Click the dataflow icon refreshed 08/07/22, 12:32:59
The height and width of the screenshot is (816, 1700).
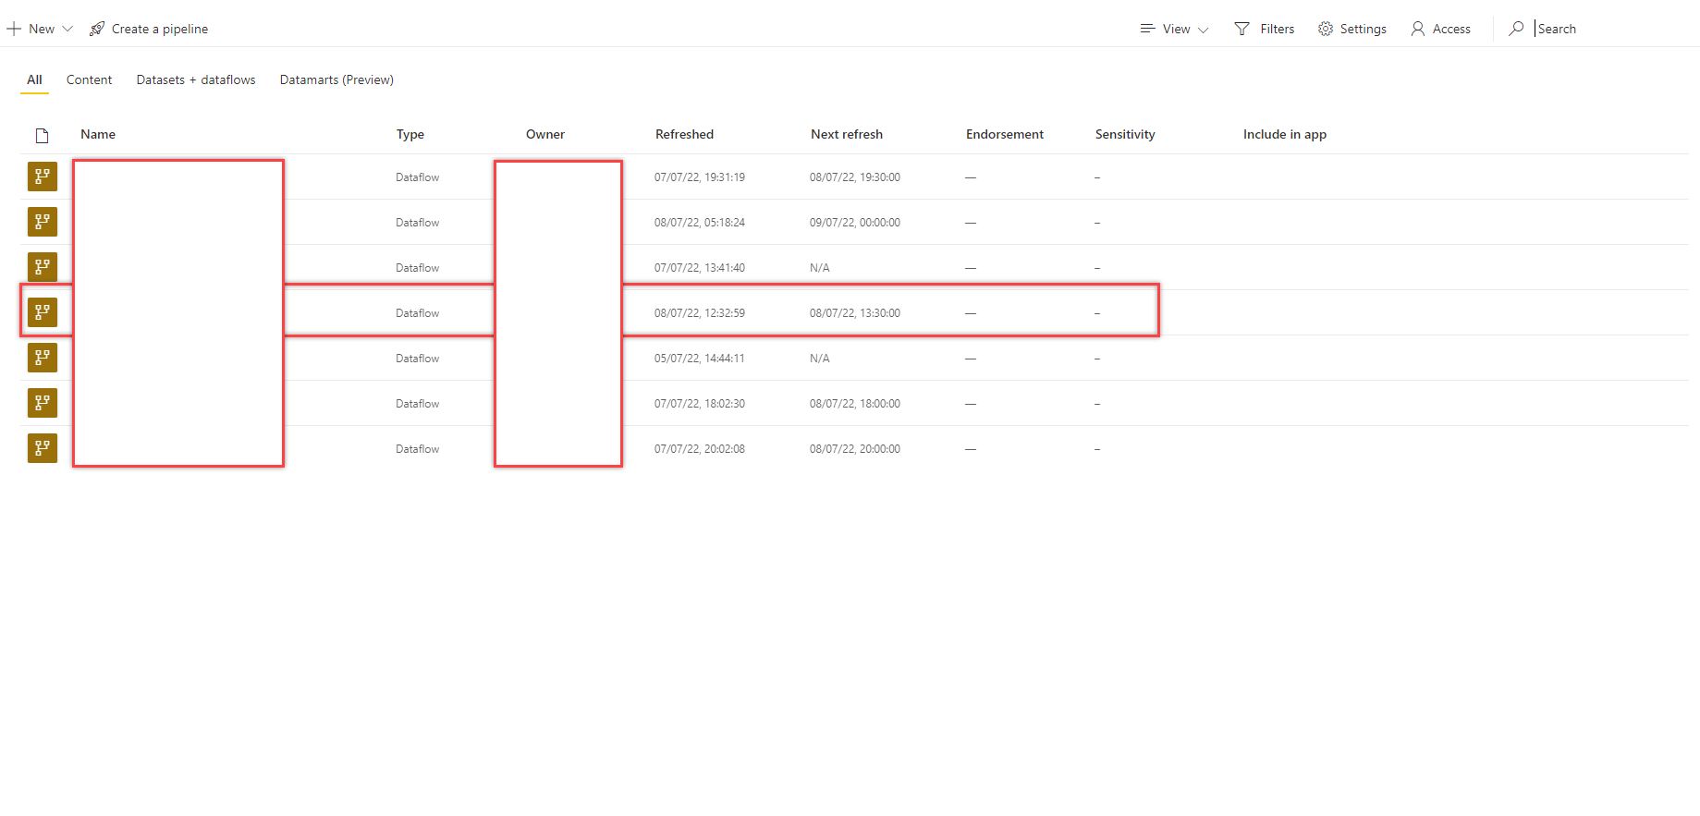[43, 312]
